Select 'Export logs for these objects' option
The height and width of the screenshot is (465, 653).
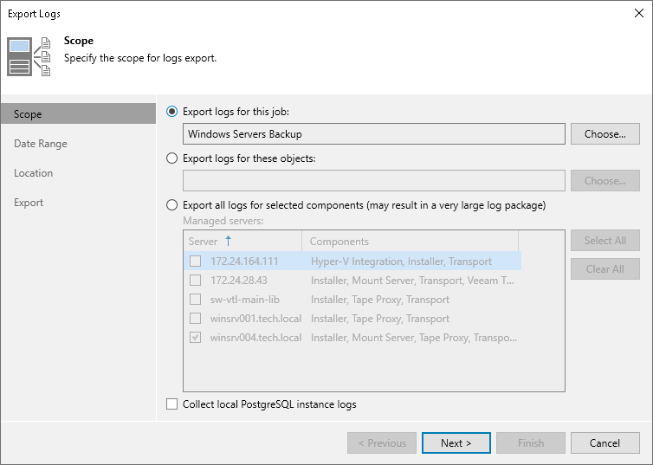(x=172, y=158)
